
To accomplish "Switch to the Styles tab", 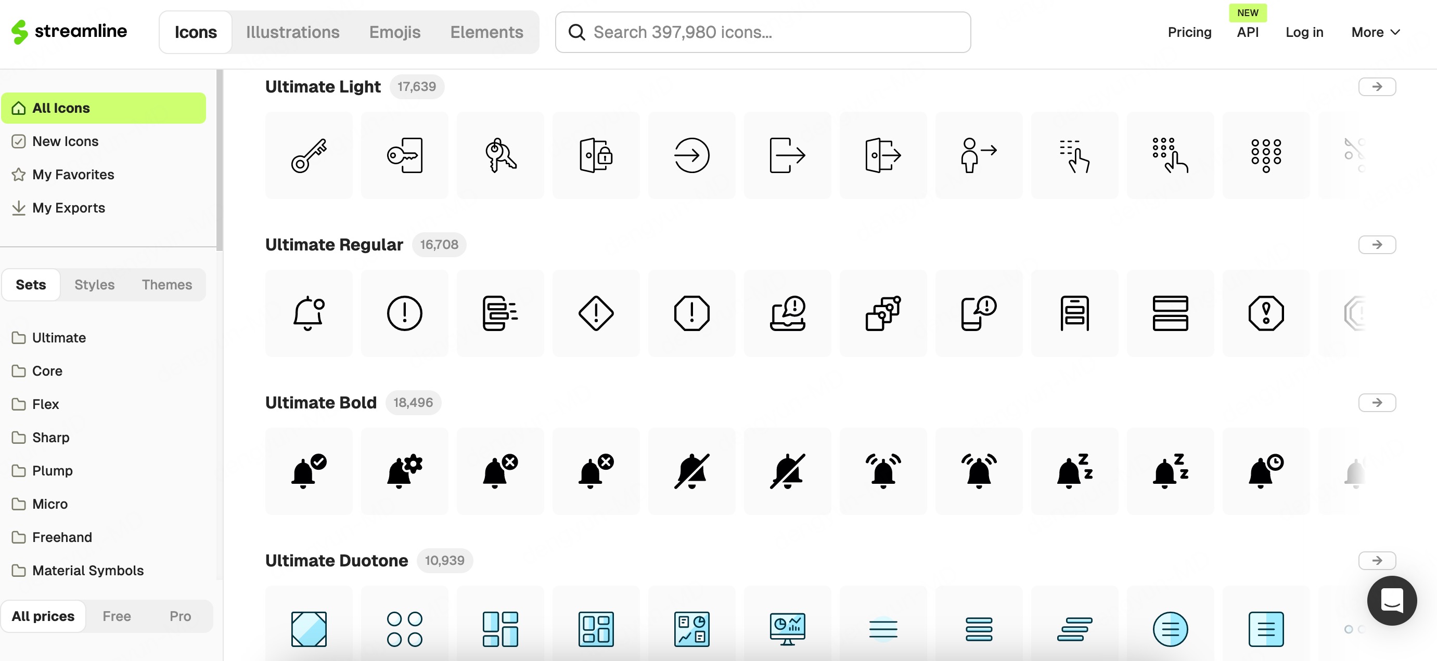I will click(94, 284).
